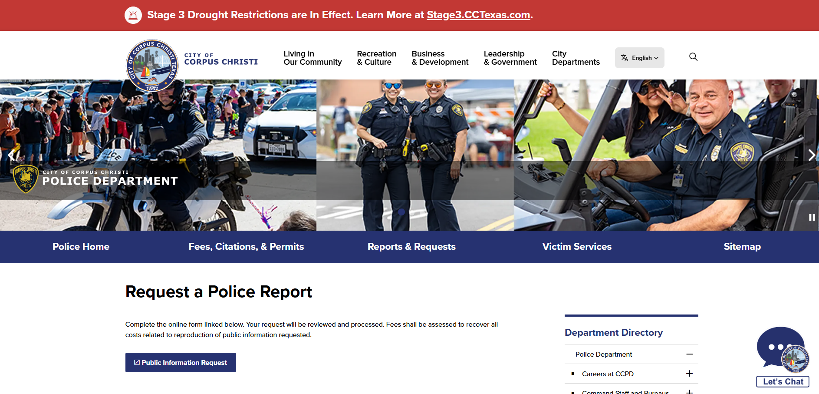
Task: Click the translation icon next to English
Action: click(625, 57)
